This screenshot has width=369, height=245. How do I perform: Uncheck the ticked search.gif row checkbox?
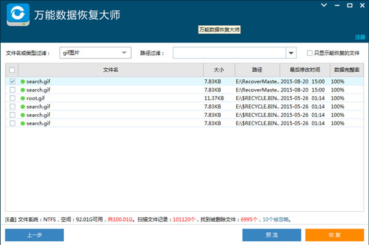[12, 82]
